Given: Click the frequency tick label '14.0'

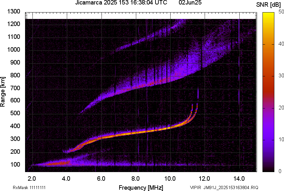Looking at the screenshot, I should point(239,178).
